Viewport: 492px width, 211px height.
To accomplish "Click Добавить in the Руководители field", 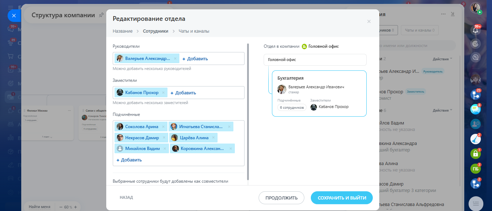I will point(195,59).
